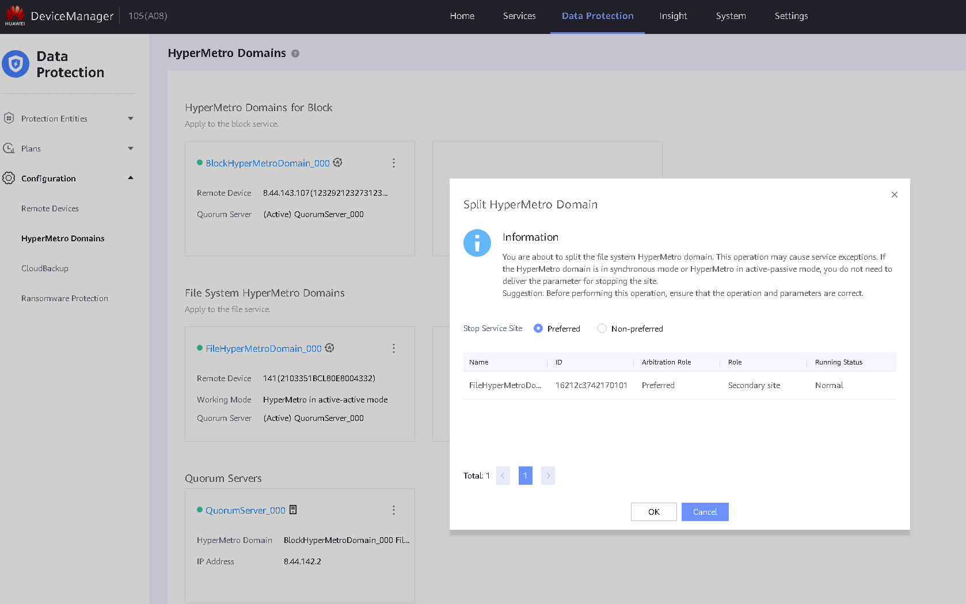The image size is (966, 604).
Task: Click the Protection Entities sidebar icon
Action: (9, 118)
